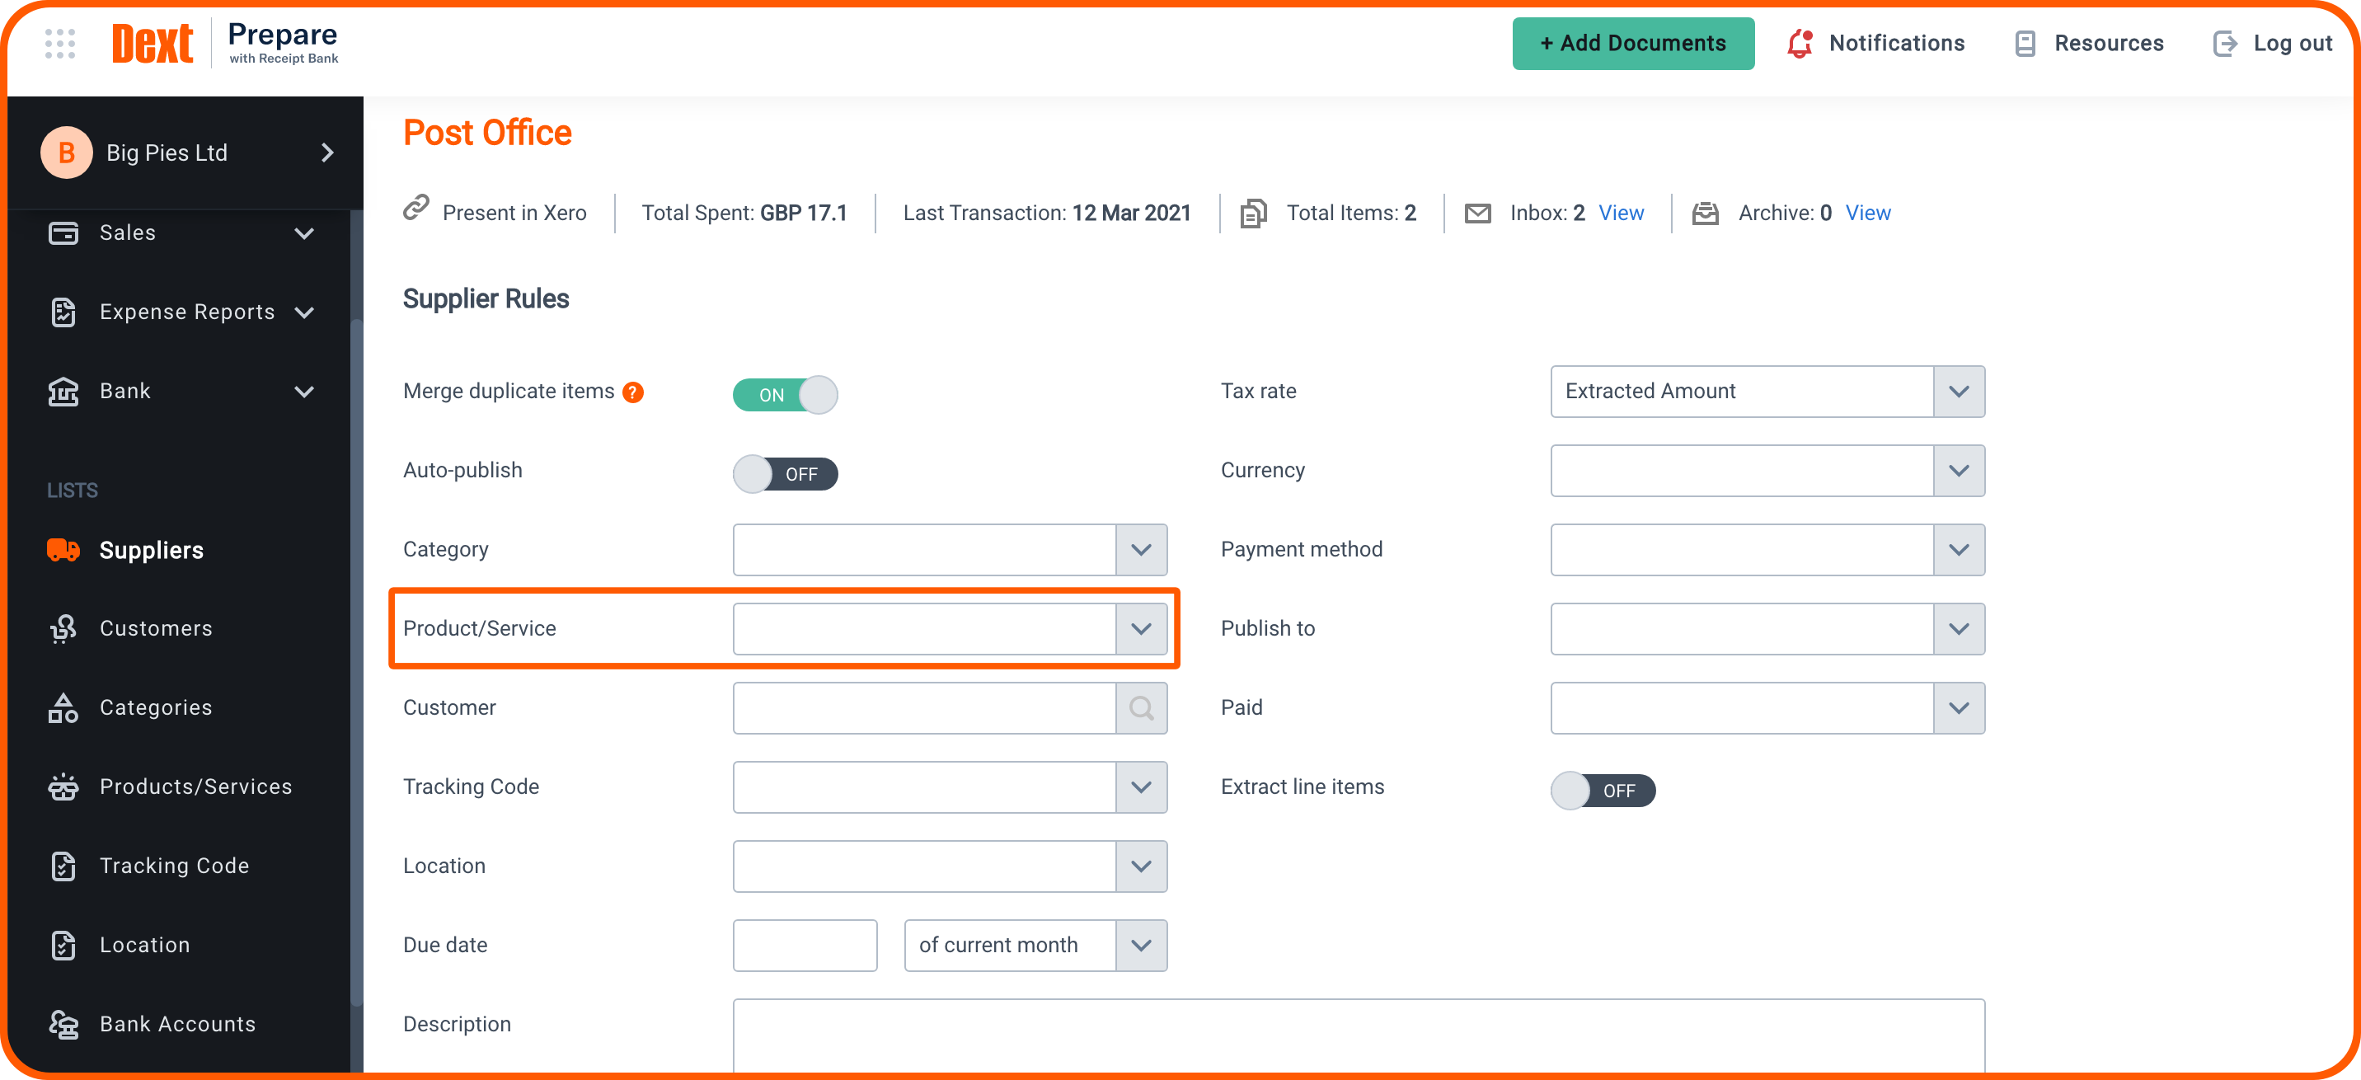The height and width of the screenshot is (1080, 2361).
Task: Click the Notifications bell icon
Action: click(1799, 43)
